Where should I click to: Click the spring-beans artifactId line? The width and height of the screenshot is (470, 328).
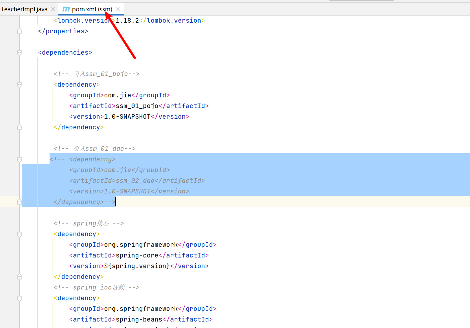141,319
